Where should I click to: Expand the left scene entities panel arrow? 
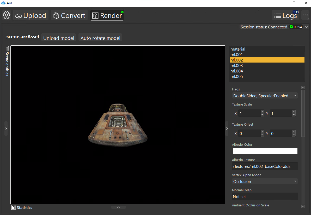(6, 128)
